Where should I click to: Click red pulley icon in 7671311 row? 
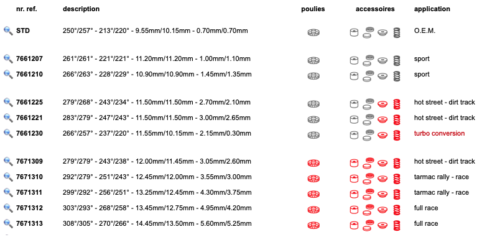click(x=313, y=194)
